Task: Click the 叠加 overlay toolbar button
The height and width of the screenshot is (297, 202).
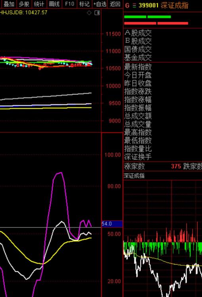Action: [x=8, y=4]
